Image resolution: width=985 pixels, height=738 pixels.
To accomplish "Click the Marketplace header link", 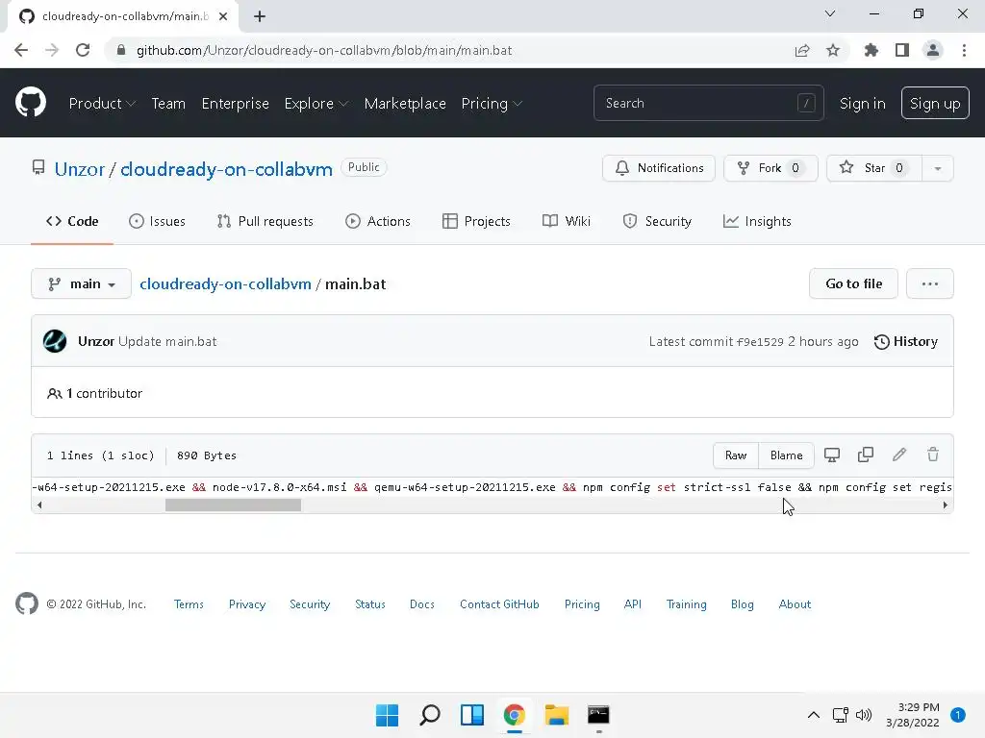I will 405,104.
